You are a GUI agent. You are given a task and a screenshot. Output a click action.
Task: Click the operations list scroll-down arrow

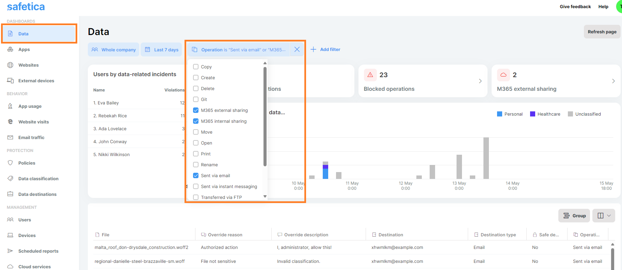(x=265, y=196)
